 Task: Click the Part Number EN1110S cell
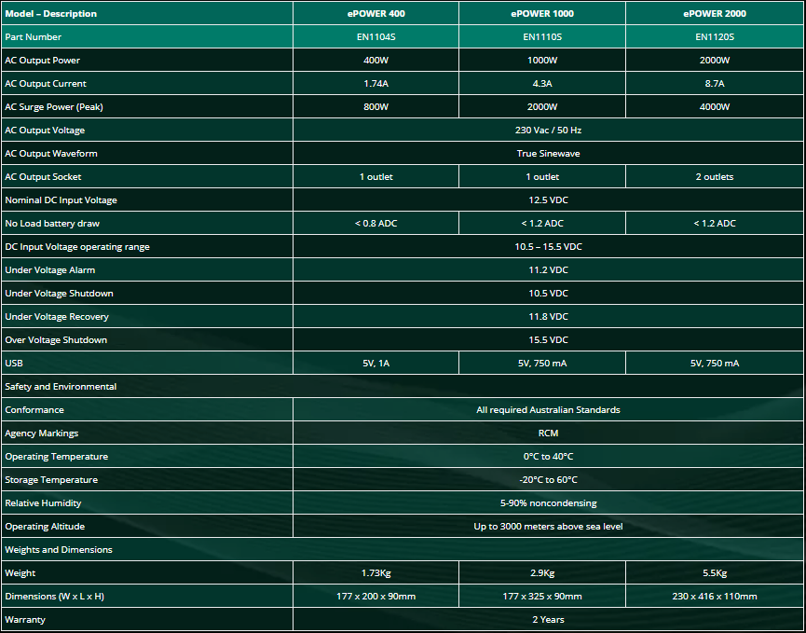coord(542,36)
